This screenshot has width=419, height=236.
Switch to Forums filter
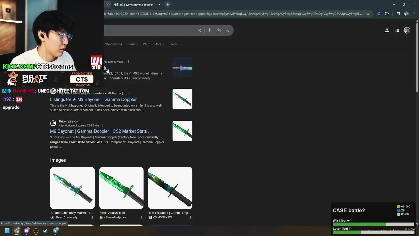point(133,44)
